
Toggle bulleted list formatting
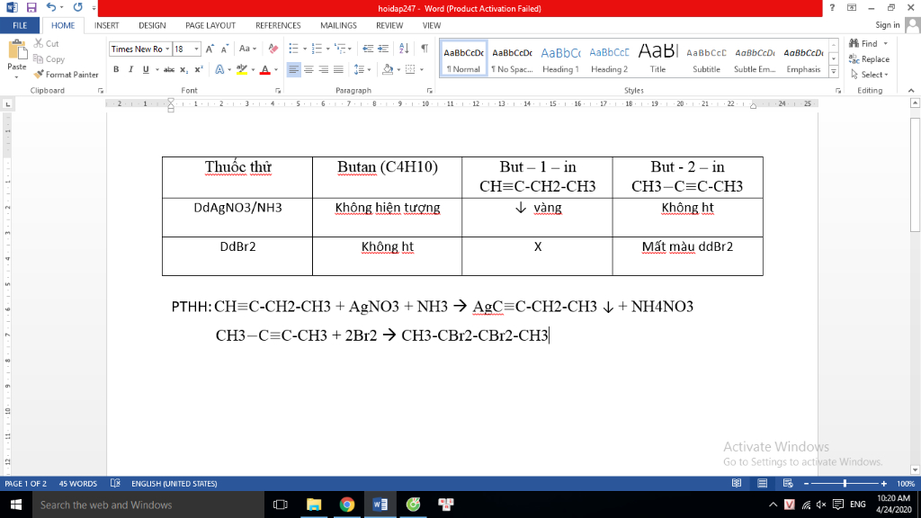click(294, 49)
